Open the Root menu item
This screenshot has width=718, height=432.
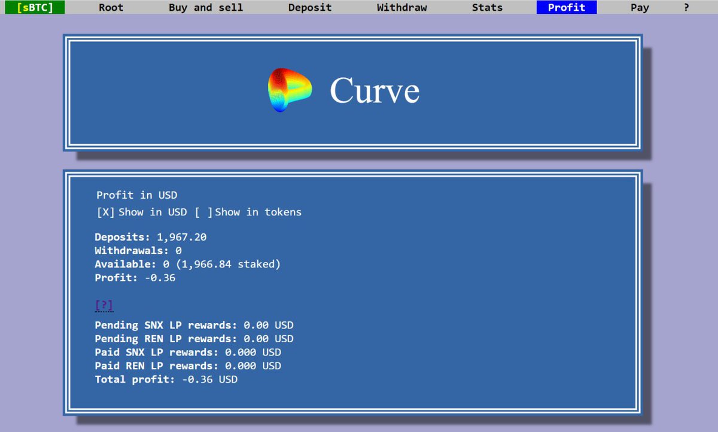point(111,8)
